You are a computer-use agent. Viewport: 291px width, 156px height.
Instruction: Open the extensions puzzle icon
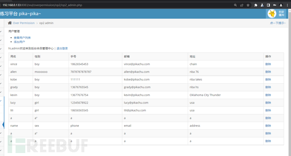(256, 5)
